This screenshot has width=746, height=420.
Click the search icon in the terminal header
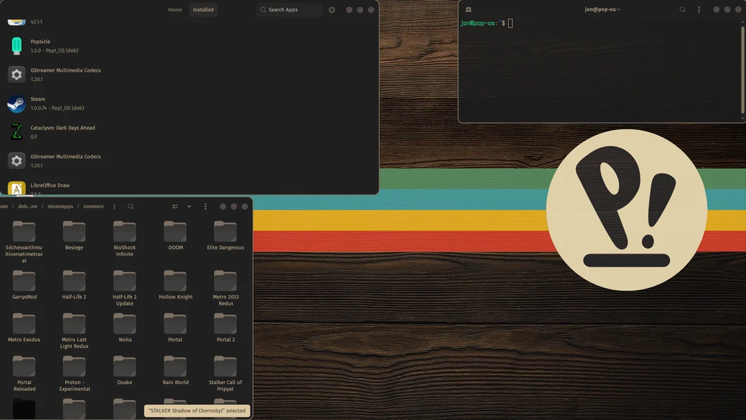pos(682,9)
